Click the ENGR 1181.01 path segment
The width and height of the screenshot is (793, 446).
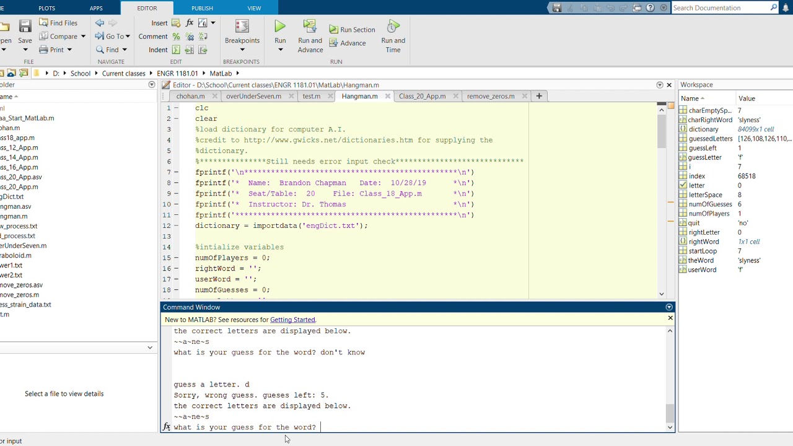coord(177,73)
